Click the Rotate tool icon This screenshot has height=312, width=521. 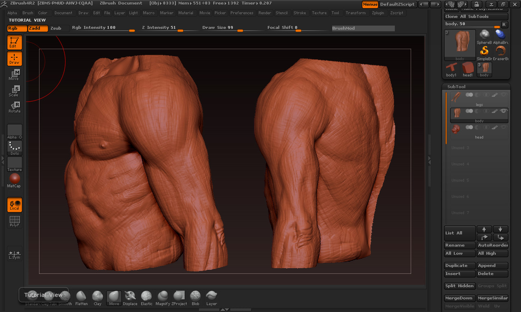pos(14,107)
